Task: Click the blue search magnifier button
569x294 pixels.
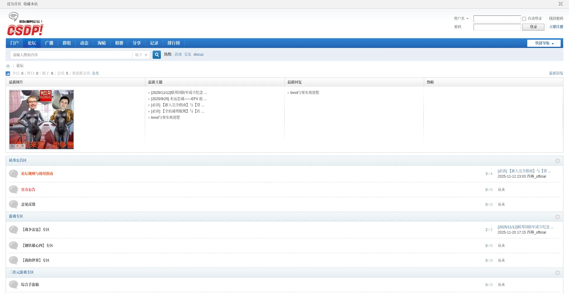Action: pyautogui.click(x=157, y=55)
